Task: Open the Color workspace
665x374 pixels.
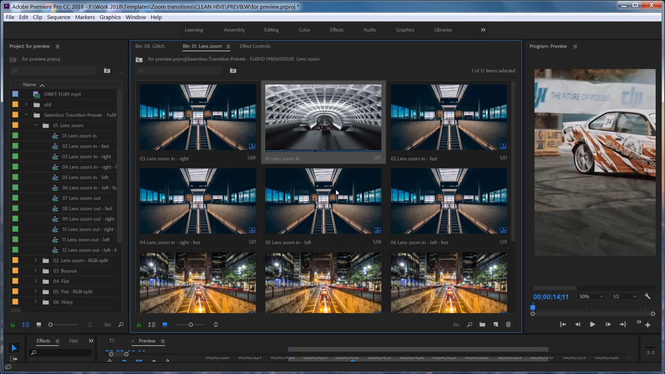Action: point(304,30)
